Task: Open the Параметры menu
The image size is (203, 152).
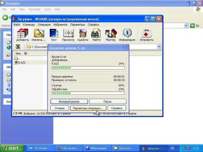Action: click(x=78, y=25)
